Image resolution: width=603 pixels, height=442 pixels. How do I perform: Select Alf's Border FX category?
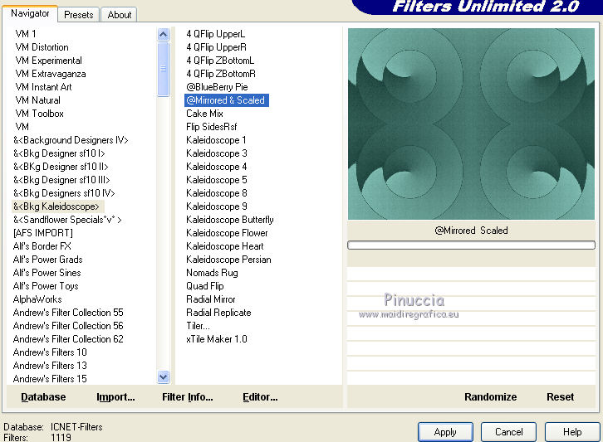pyautogui.click(x=42, y=246)
